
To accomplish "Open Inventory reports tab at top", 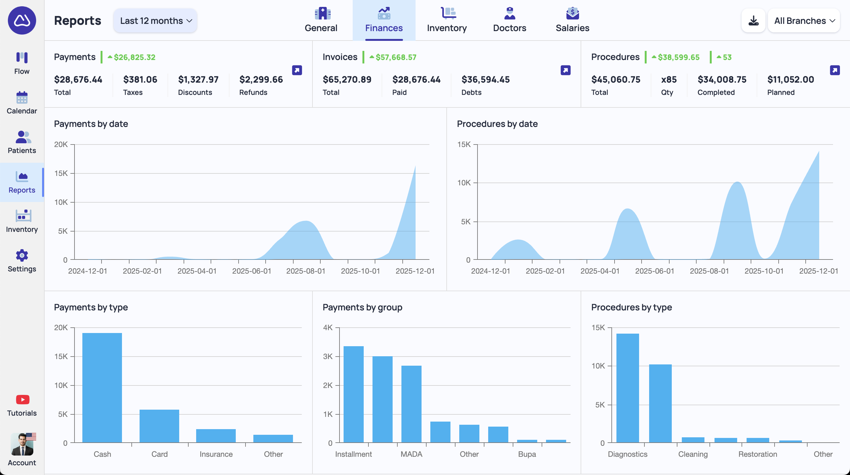I will [x=447, y=20].
